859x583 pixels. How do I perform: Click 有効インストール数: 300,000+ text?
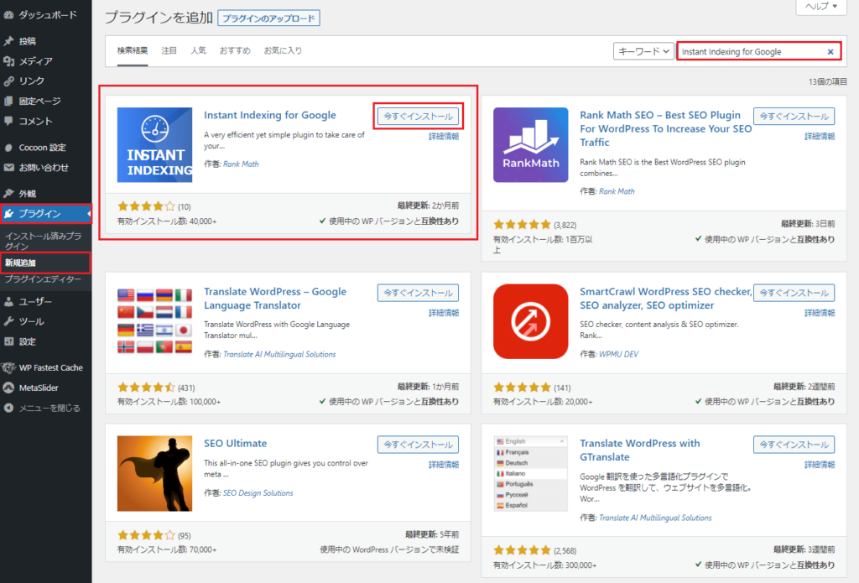pyautogui.click(x=544, y=565)
